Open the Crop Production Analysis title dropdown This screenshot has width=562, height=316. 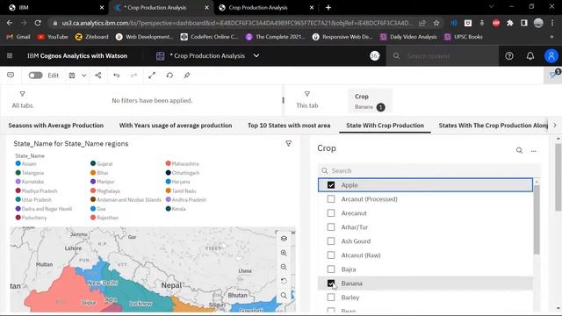tap(256, 56)
